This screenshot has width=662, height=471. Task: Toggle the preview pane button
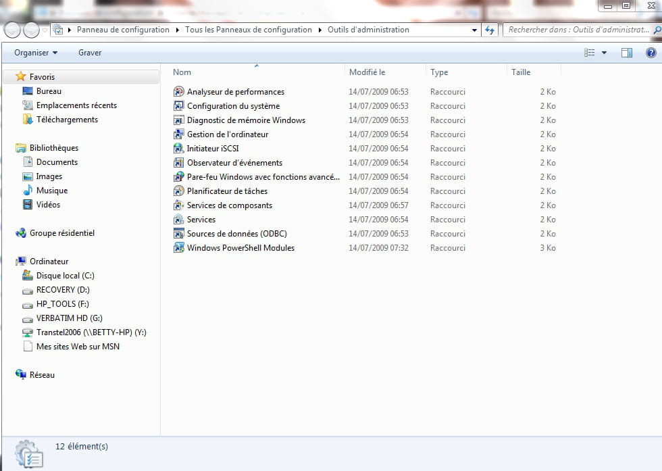pos(627,53)
